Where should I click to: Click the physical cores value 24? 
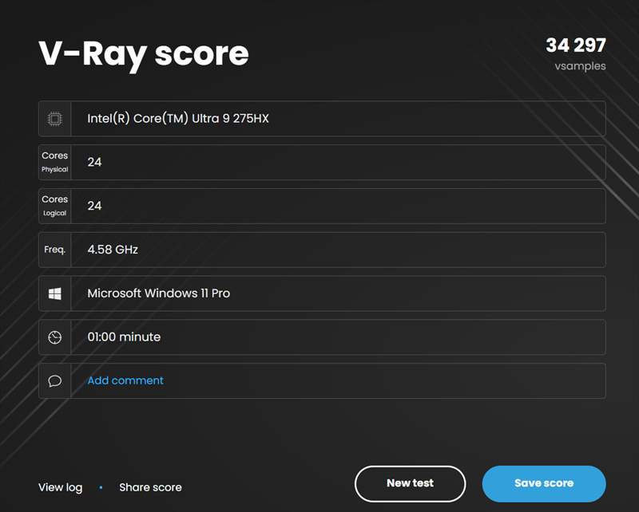94,163
